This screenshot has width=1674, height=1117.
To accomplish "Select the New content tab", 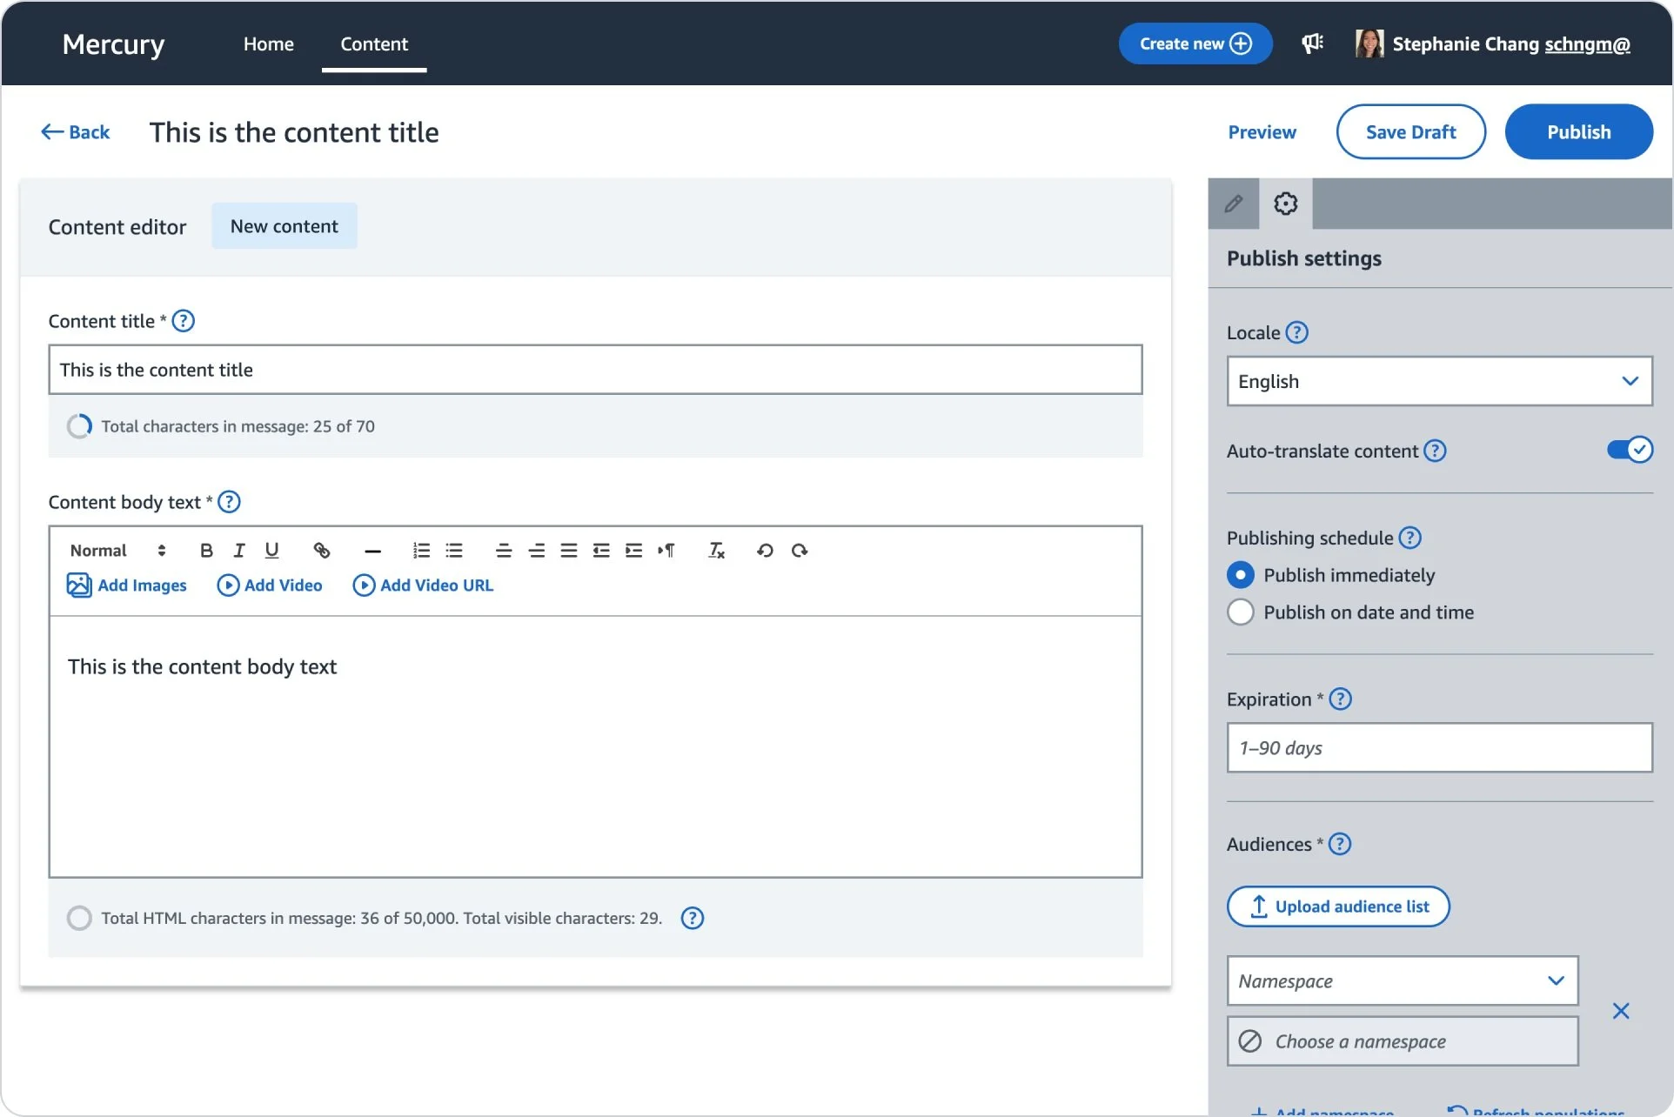I will (284, 226).
